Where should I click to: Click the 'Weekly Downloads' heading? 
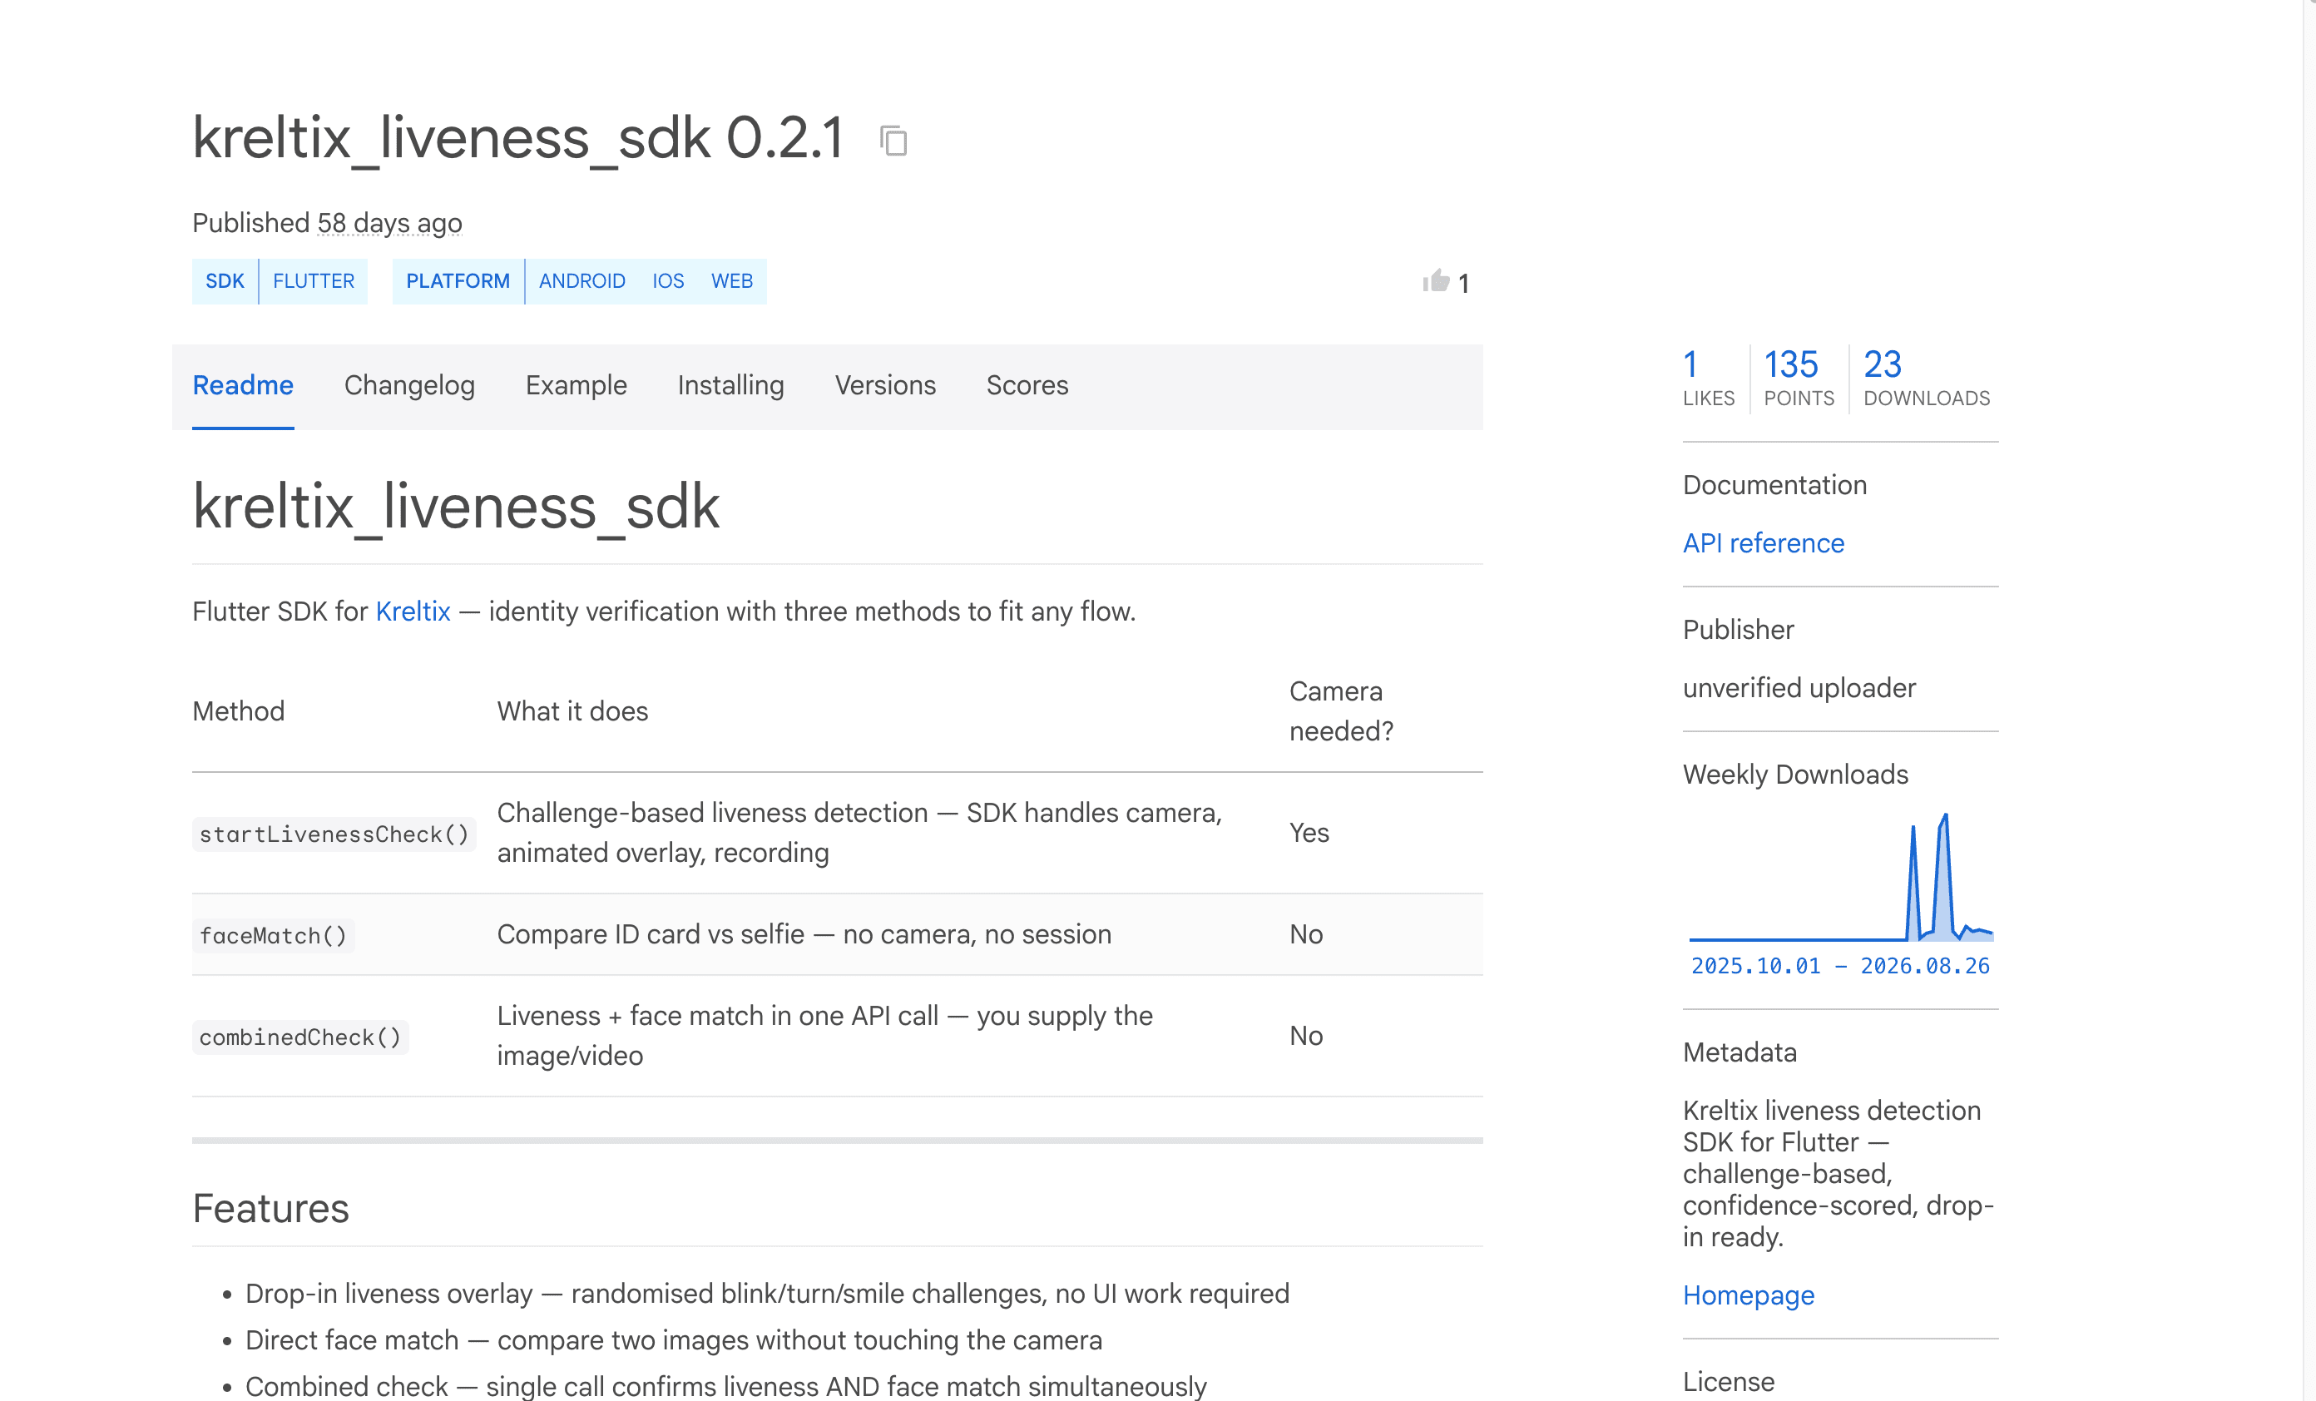(1795, 775)
